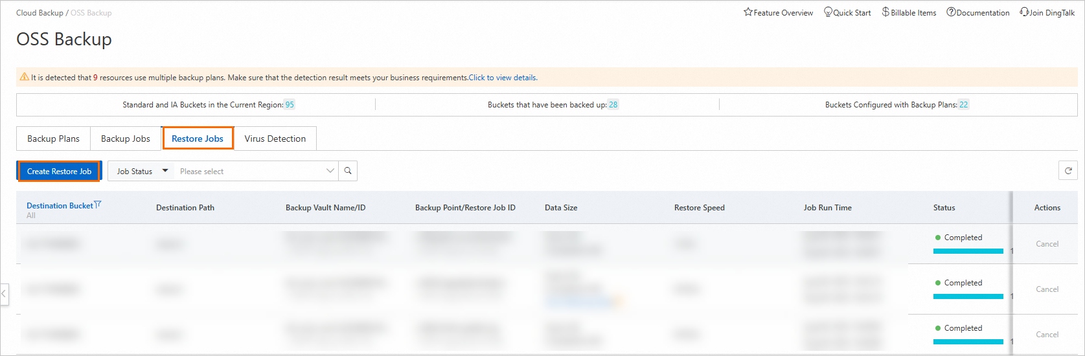Image resolution: width=1085 pixels, height=356 pixels.
Task: Click the Destination Bucket filter icon
Action: [98, 205]
